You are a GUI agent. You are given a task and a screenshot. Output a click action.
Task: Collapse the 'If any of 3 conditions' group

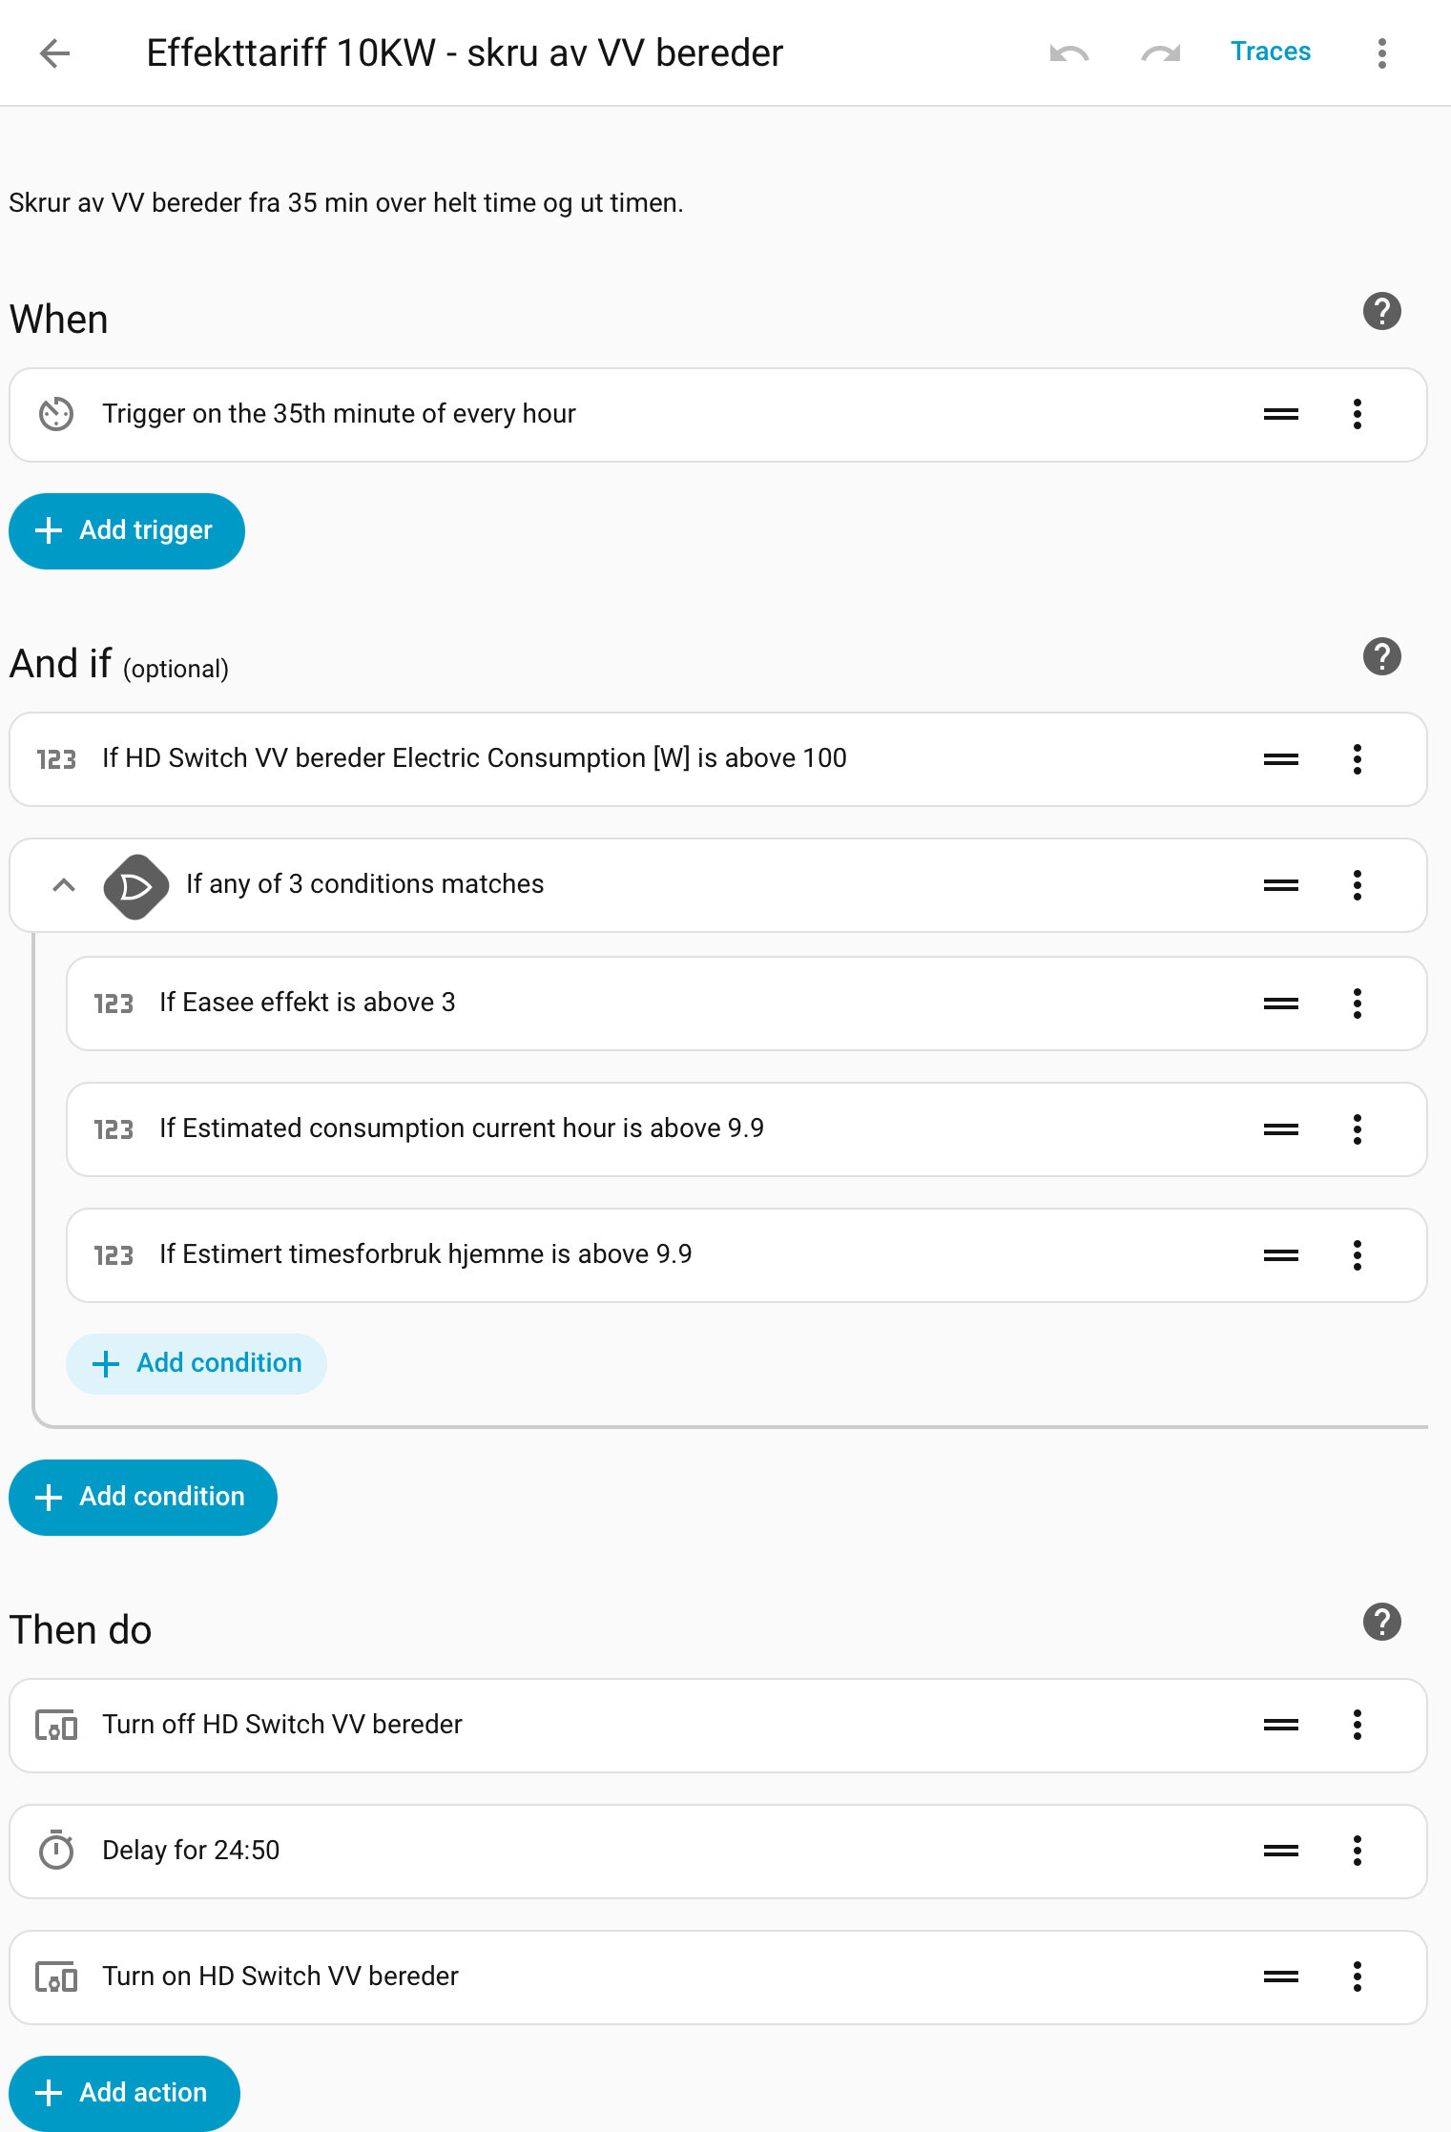[64, 885]
